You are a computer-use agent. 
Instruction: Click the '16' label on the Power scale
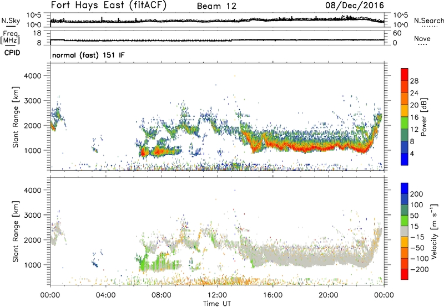pos(414,117)
